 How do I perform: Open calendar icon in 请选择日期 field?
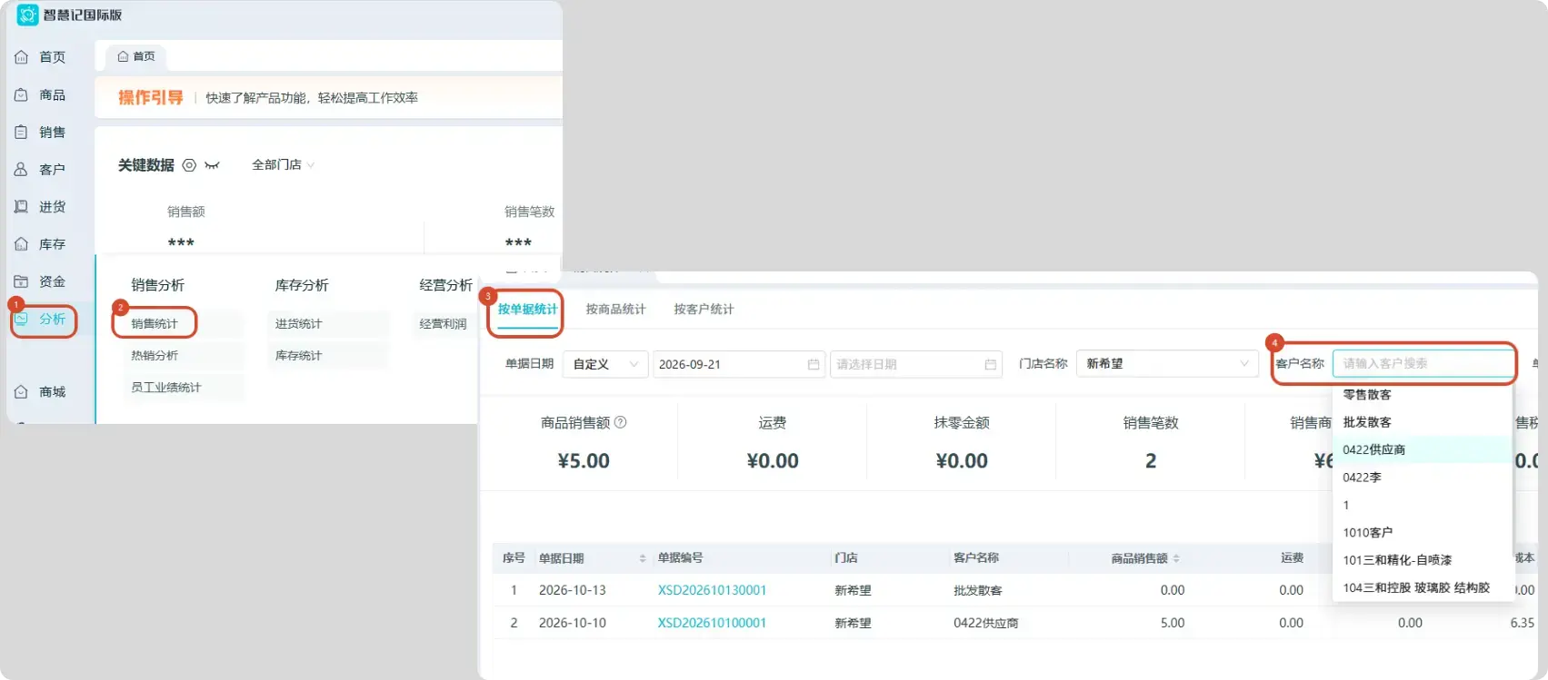tap(991, 364)
